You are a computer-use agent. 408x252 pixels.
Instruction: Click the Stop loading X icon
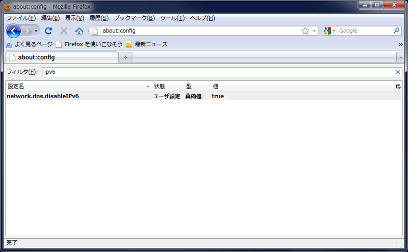point(64,31)
